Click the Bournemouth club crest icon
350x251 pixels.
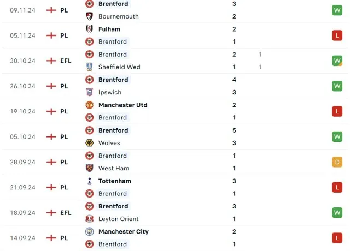coord(90,16)
